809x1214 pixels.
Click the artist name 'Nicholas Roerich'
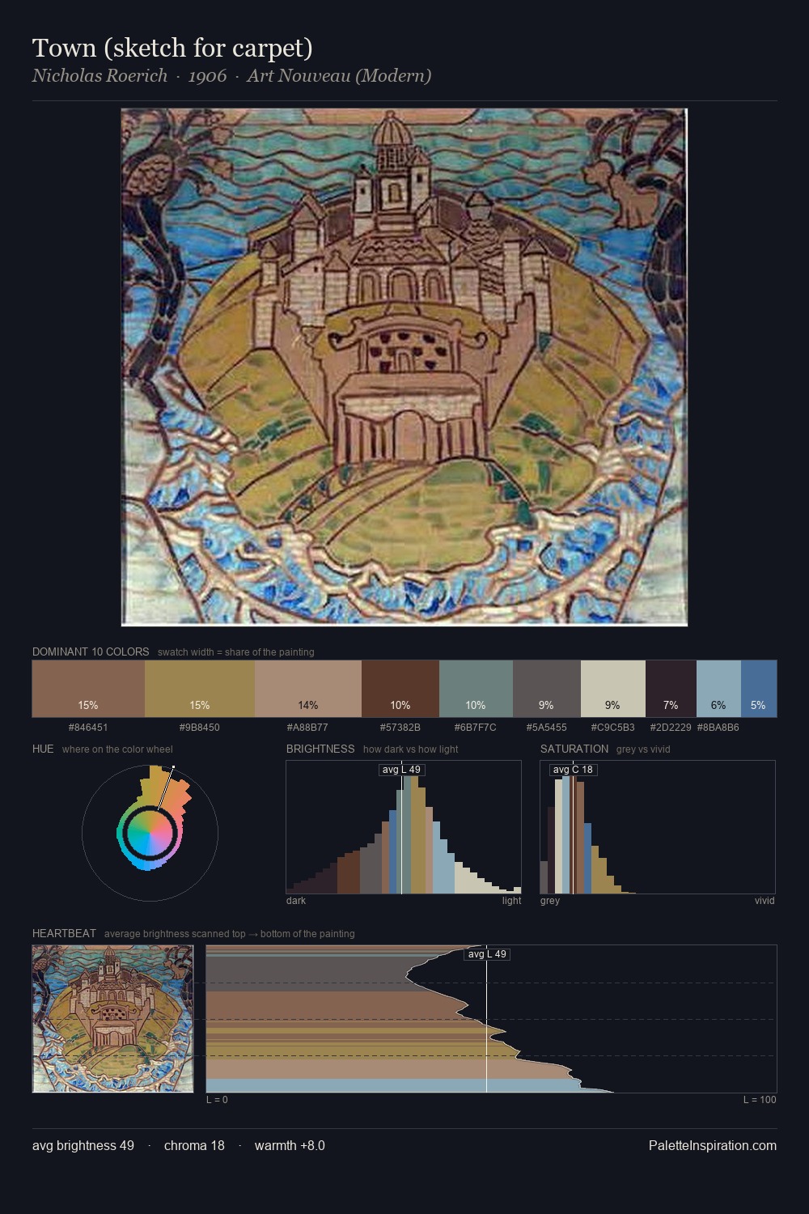pyautogui.click(x=100, y=76)
